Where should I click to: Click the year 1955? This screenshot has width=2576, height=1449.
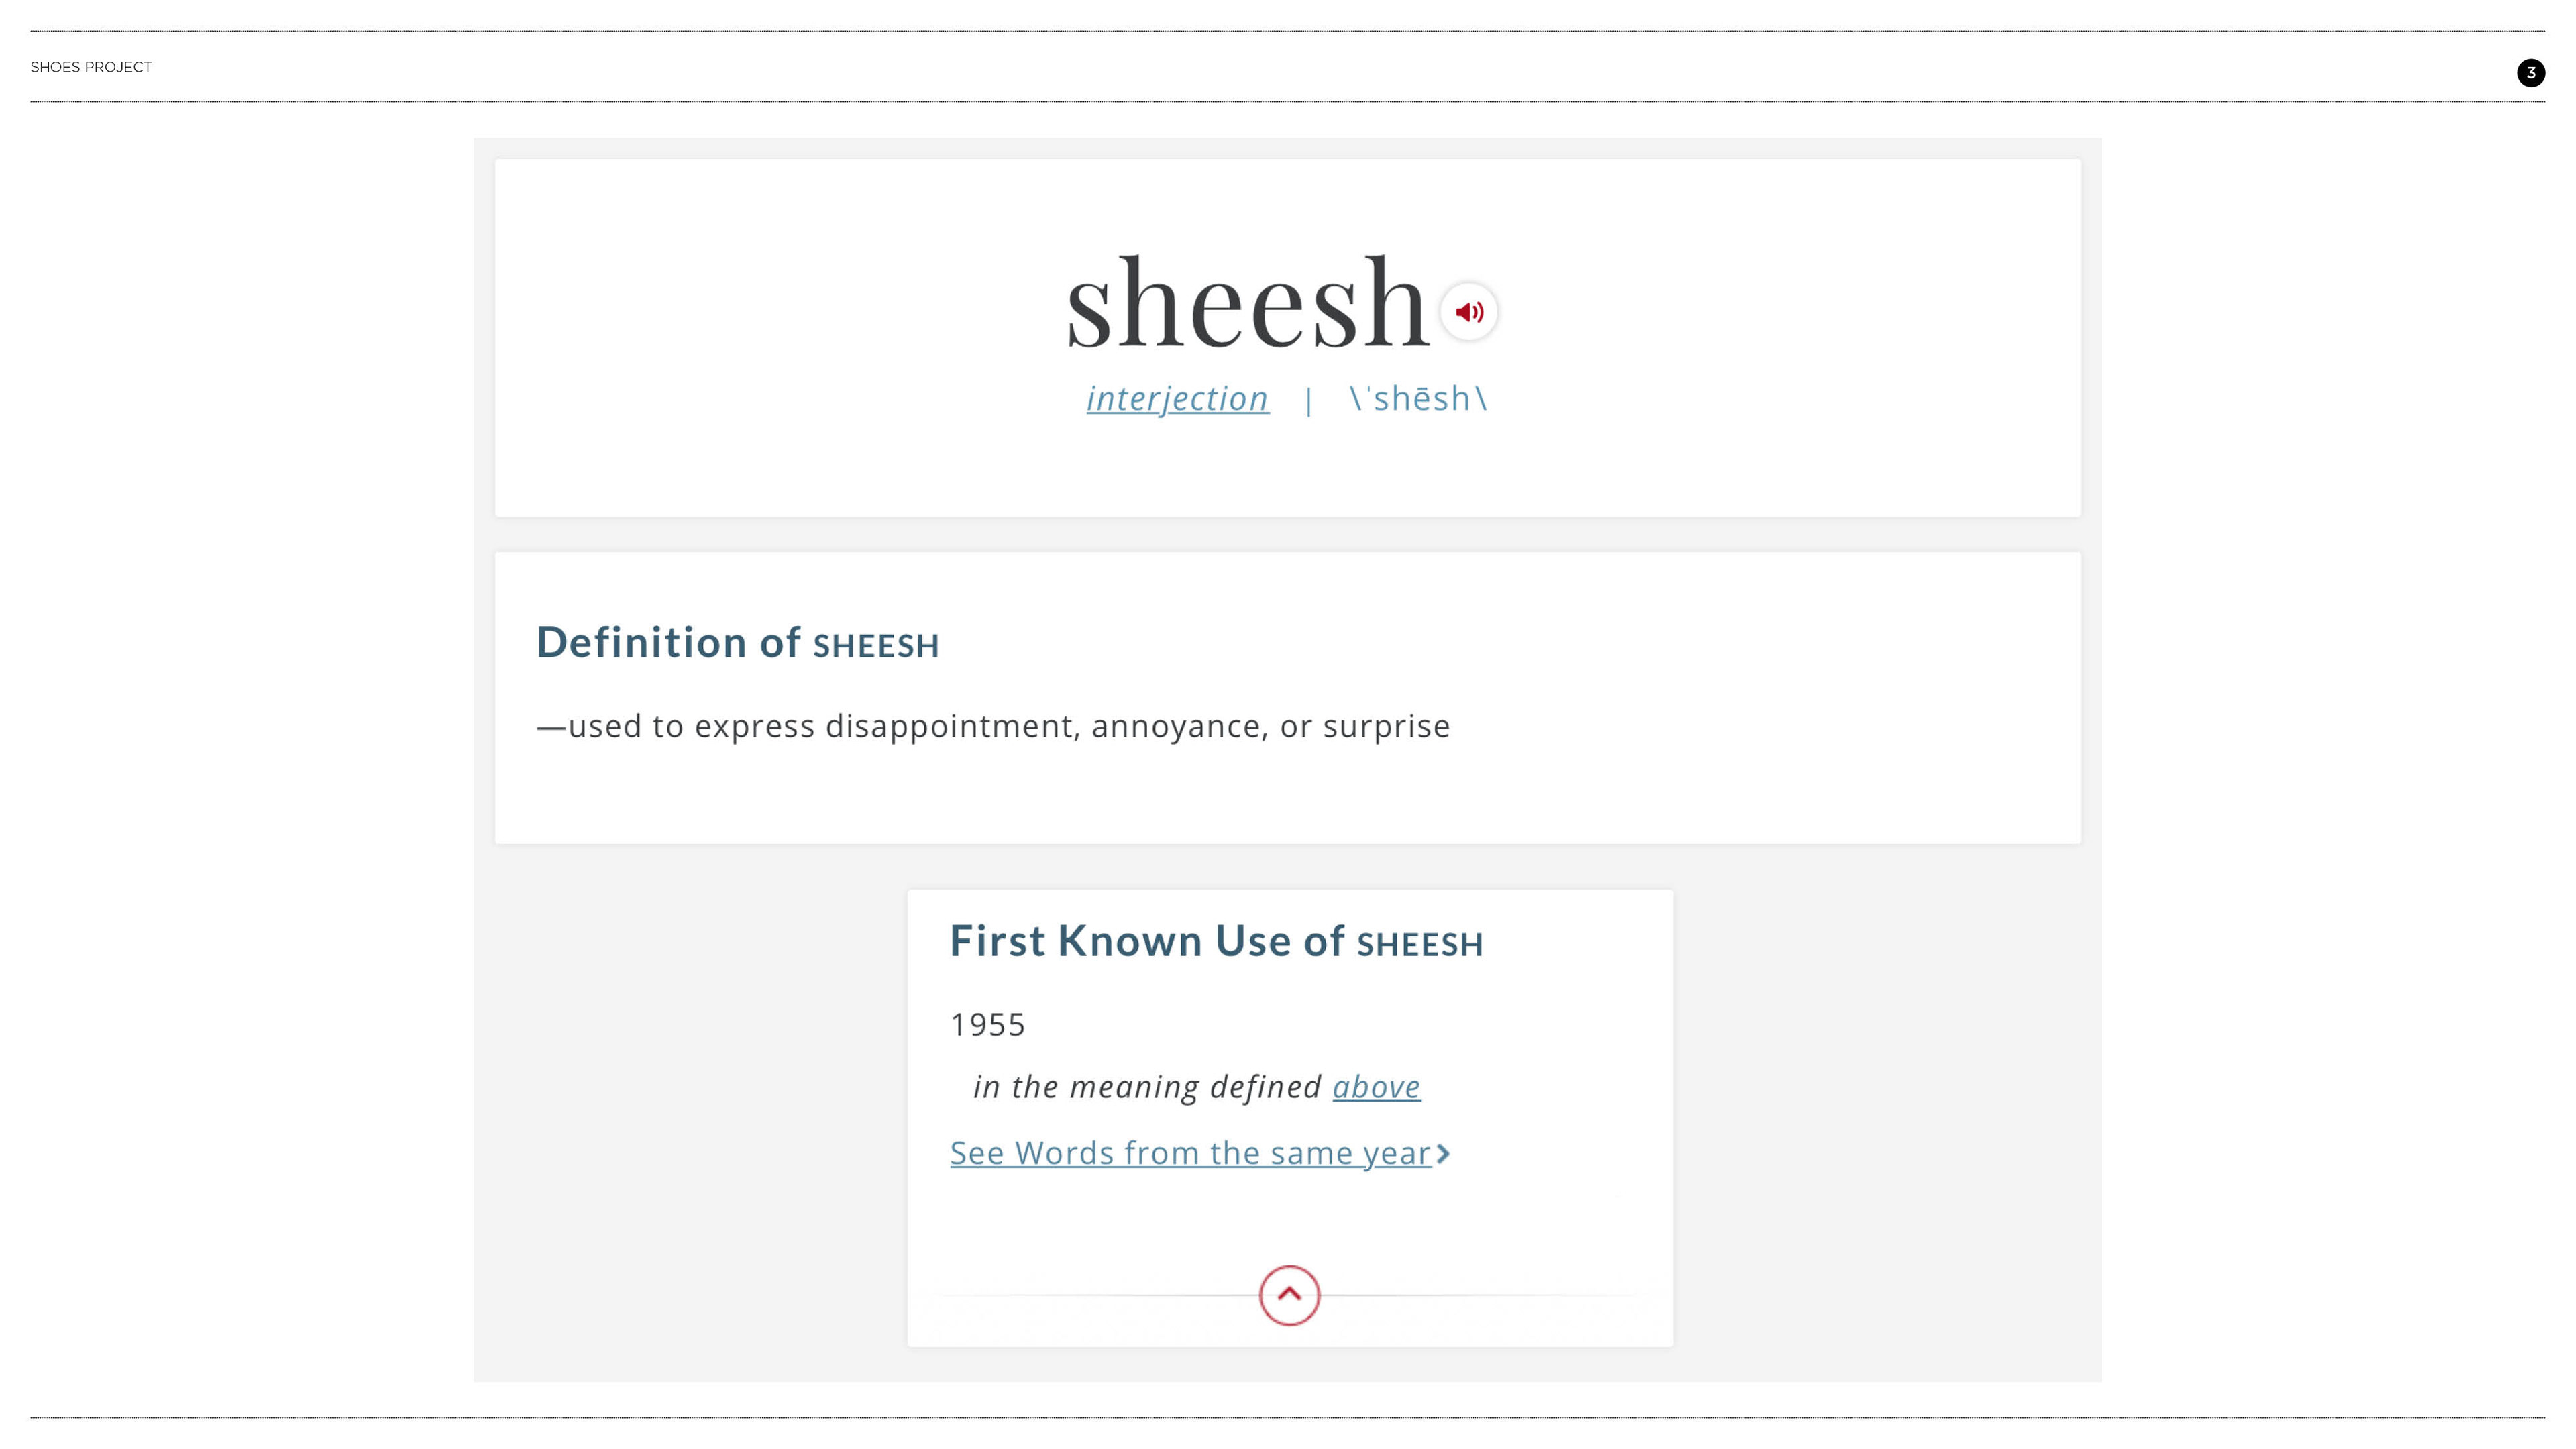coord(987,1025)
